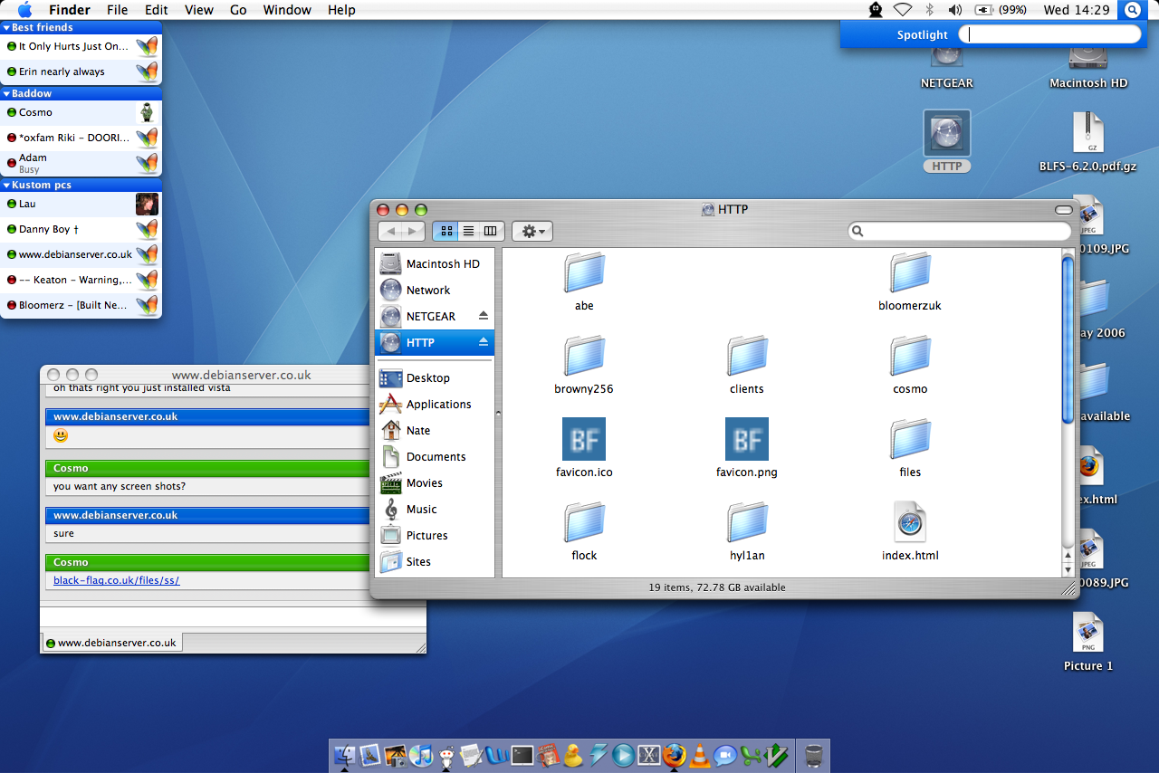Eject the NETGEAR volume in sidebar

click(x=484, y=316)
